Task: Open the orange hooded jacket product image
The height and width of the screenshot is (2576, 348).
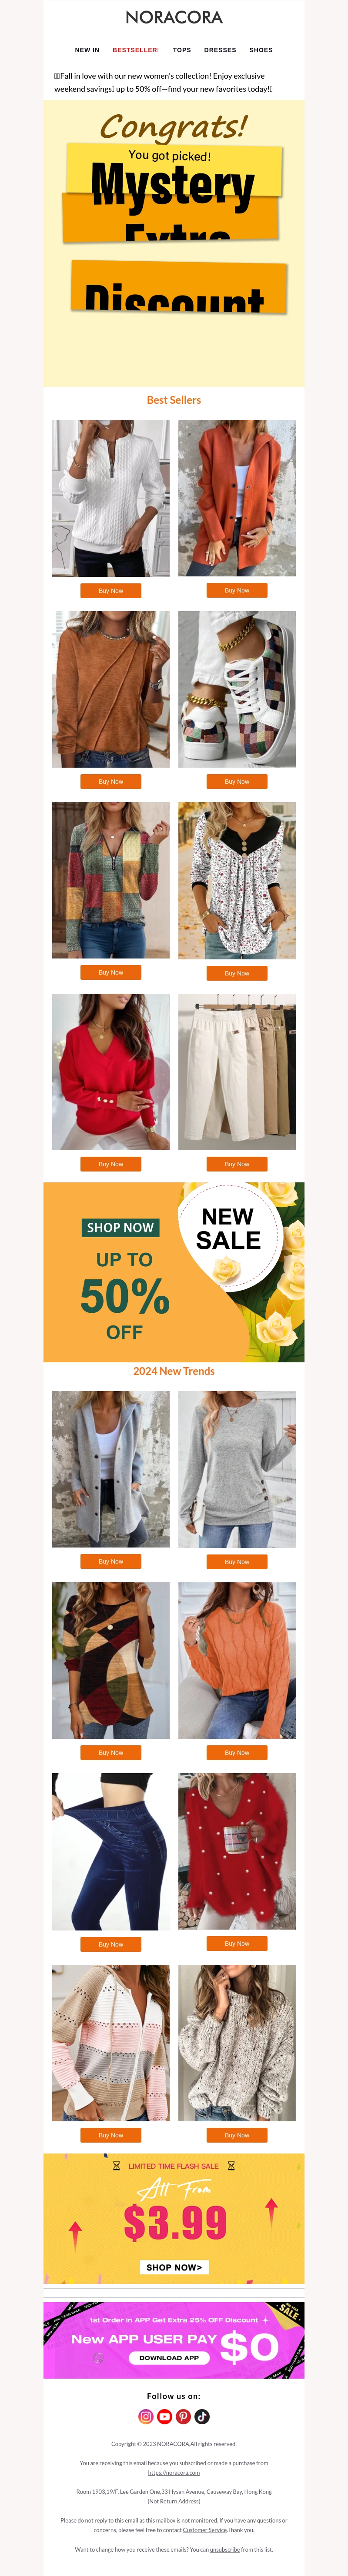Action: pos(237,498)
